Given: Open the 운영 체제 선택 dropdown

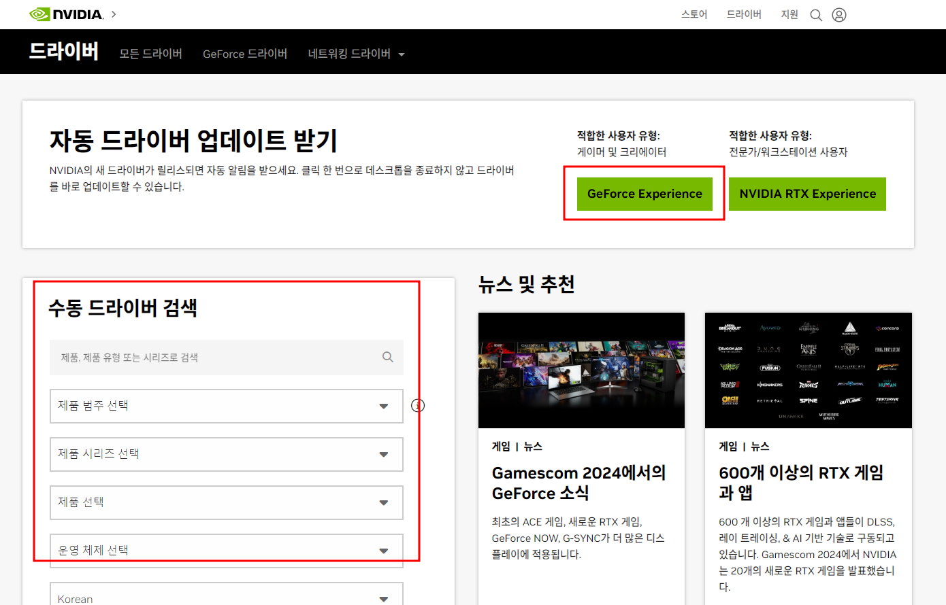Looking at the screenshot, I should (x=226, y=551).
